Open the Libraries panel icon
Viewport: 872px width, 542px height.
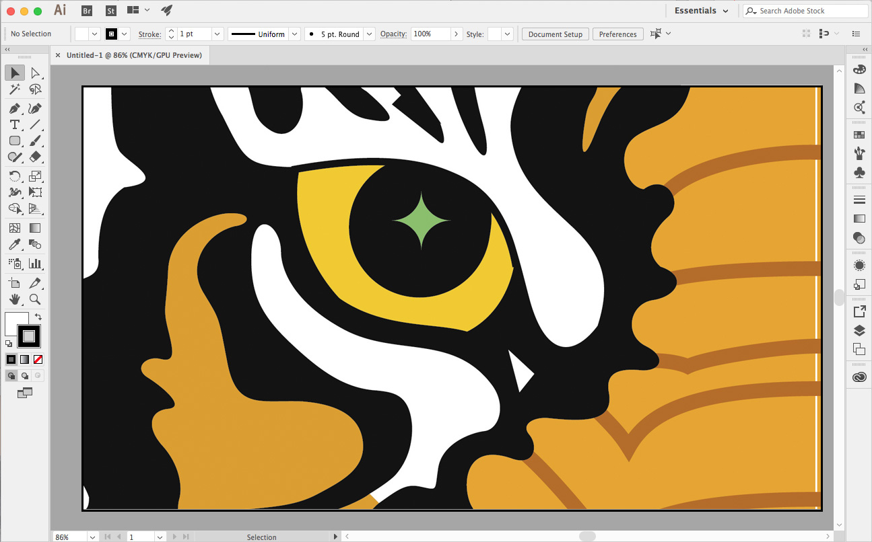tap(859, 377)
